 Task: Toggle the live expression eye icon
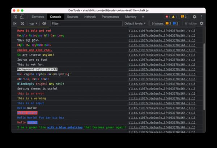pyautogui.click(x=44, y=23)
